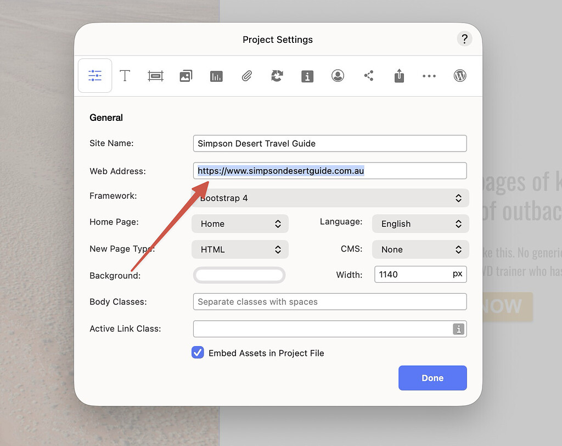Open the Home Page dropdown
Viewport: 562px width, 446px height.
[x=240, y=224]
